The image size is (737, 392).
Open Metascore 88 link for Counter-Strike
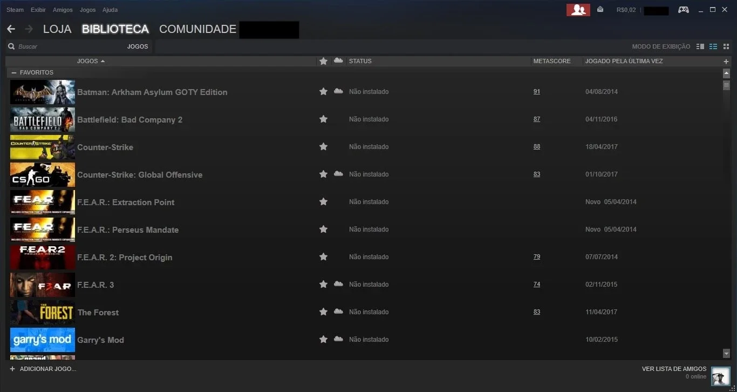pos(537,147)
